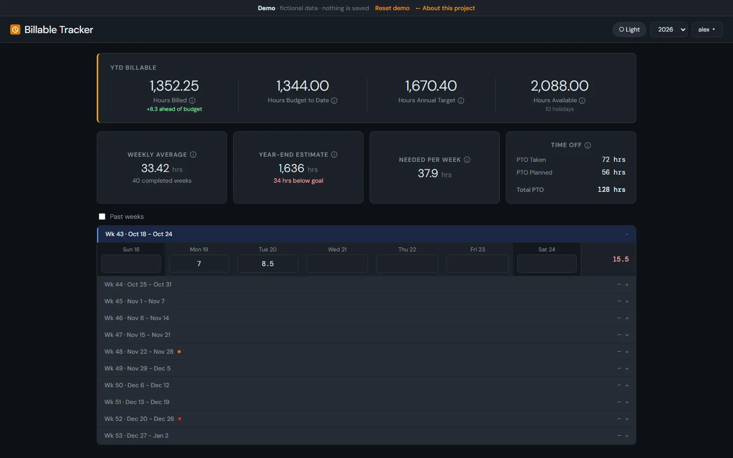Image resolution: width=733 pixels, height=458 pixels.
Task: Click the Weekly Average info icon
Action: pyautogui.click(x=193, y=155)
